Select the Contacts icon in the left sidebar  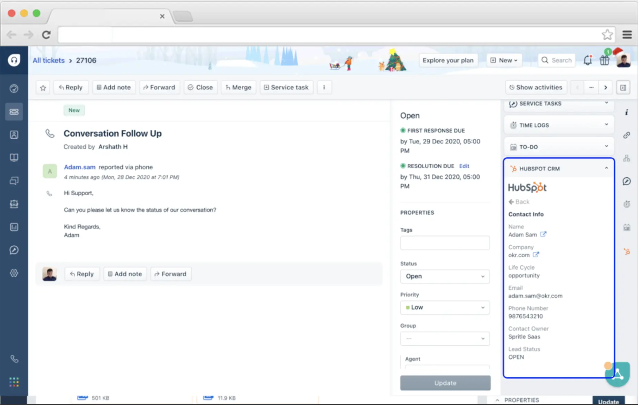14,135
